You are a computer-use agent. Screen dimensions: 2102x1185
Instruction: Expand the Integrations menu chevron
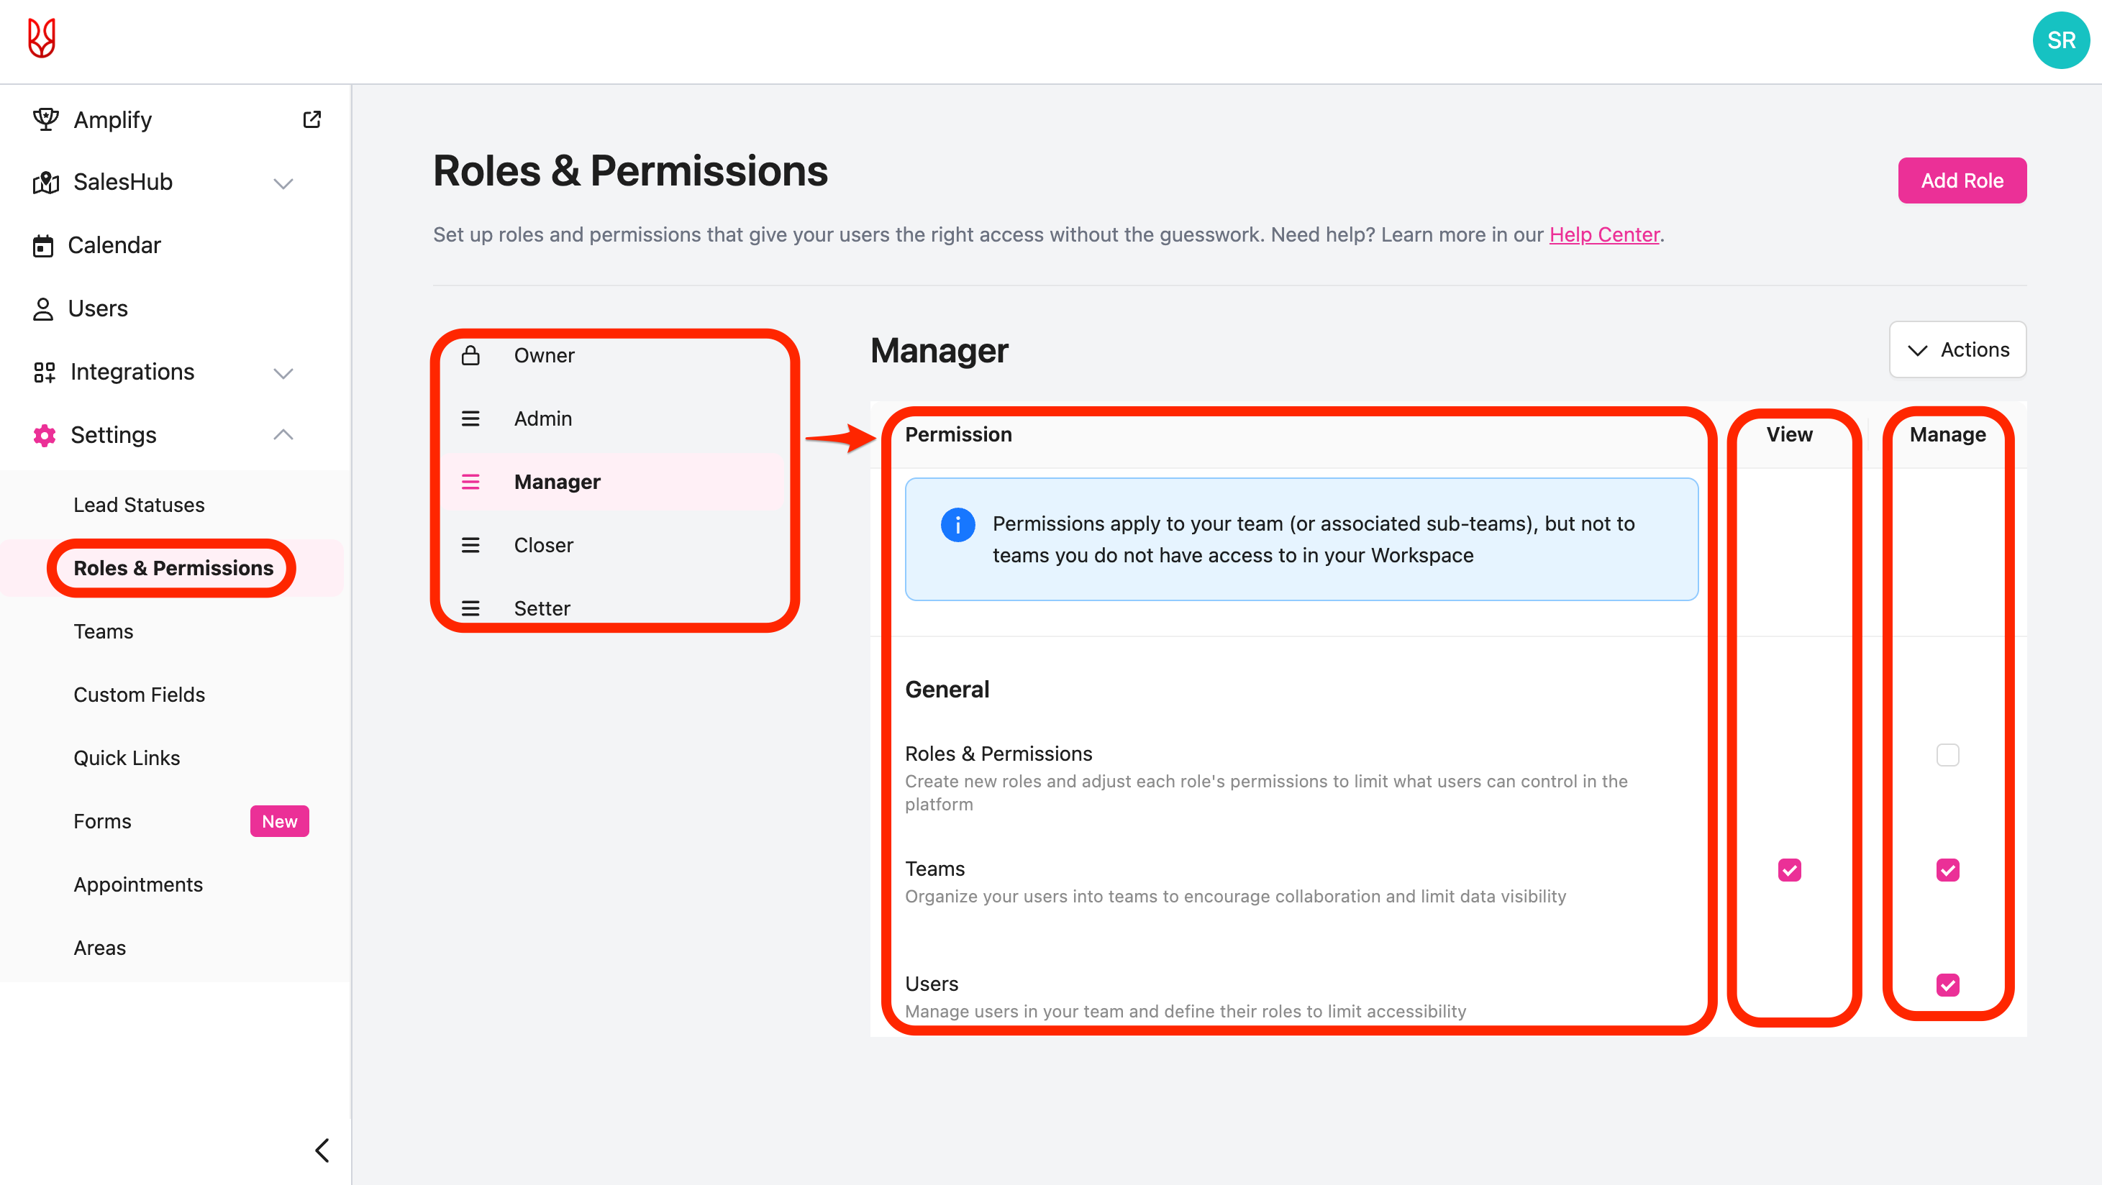point(283,372)
